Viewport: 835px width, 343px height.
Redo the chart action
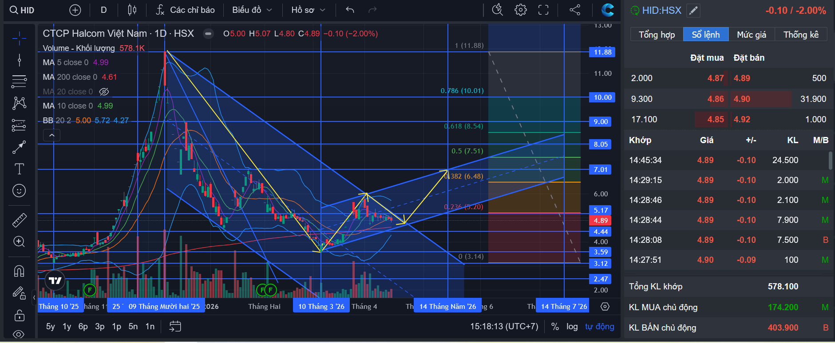coord(372,10)
